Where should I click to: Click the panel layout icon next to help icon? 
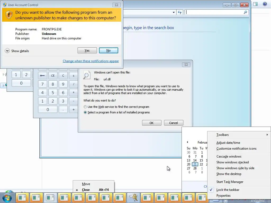coord(255,4)
